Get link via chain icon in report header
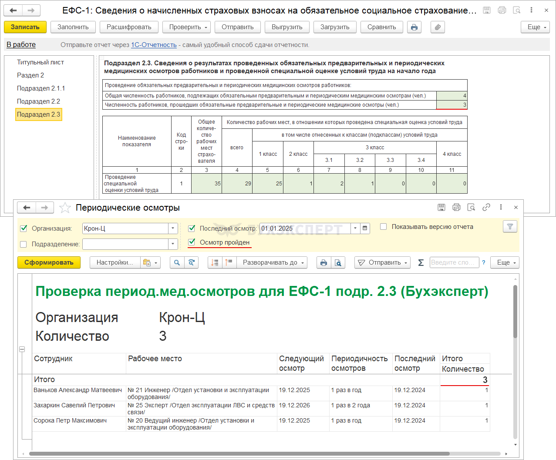The image size is (556, 460). (486, 207)
